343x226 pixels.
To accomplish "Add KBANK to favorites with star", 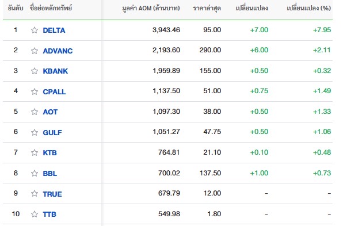I will [35, 71].
